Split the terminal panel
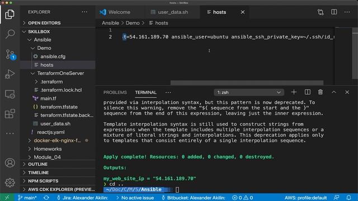The height and width of the screenshot is (201, 358). click(307, 92)
